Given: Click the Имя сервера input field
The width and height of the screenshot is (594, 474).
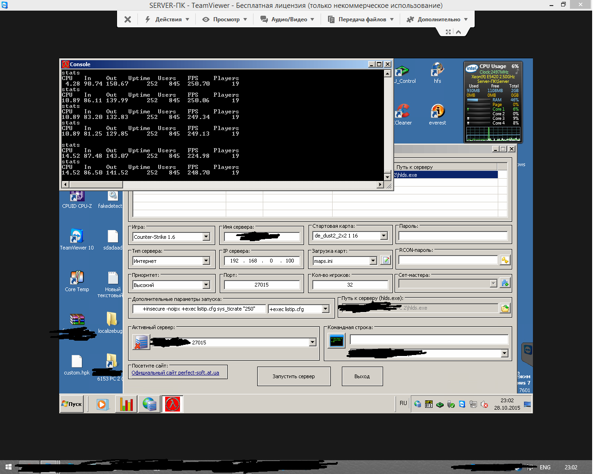Looking at the screenshot, I should click(x=262, y=237).
